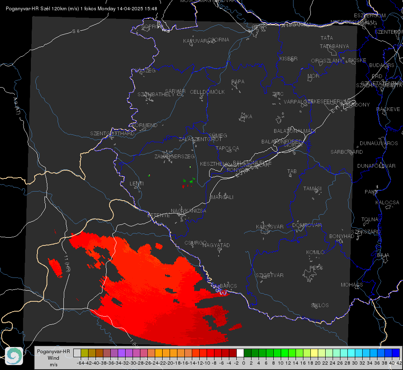Click the KOMLÓ city label
The width and height of the screenshot is (403, 370).
[x=315, y=252]
